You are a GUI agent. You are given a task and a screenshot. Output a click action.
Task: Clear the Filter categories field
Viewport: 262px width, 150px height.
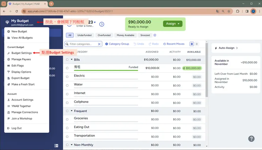(x=99, y=44)
